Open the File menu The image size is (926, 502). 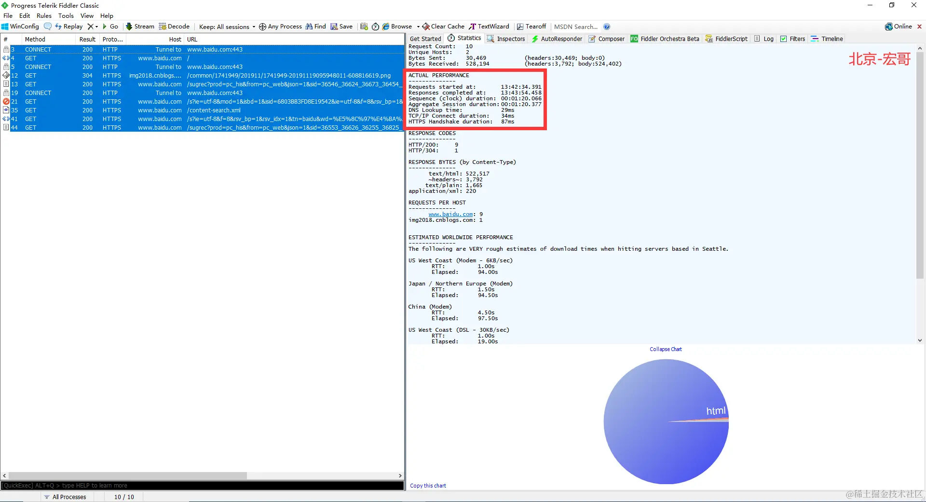(x=8, y=15)
